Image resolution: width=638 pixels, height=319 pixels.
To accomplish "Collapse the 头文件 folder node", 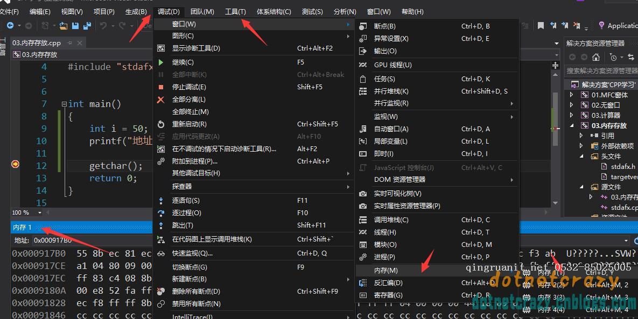I will (581, 156).
